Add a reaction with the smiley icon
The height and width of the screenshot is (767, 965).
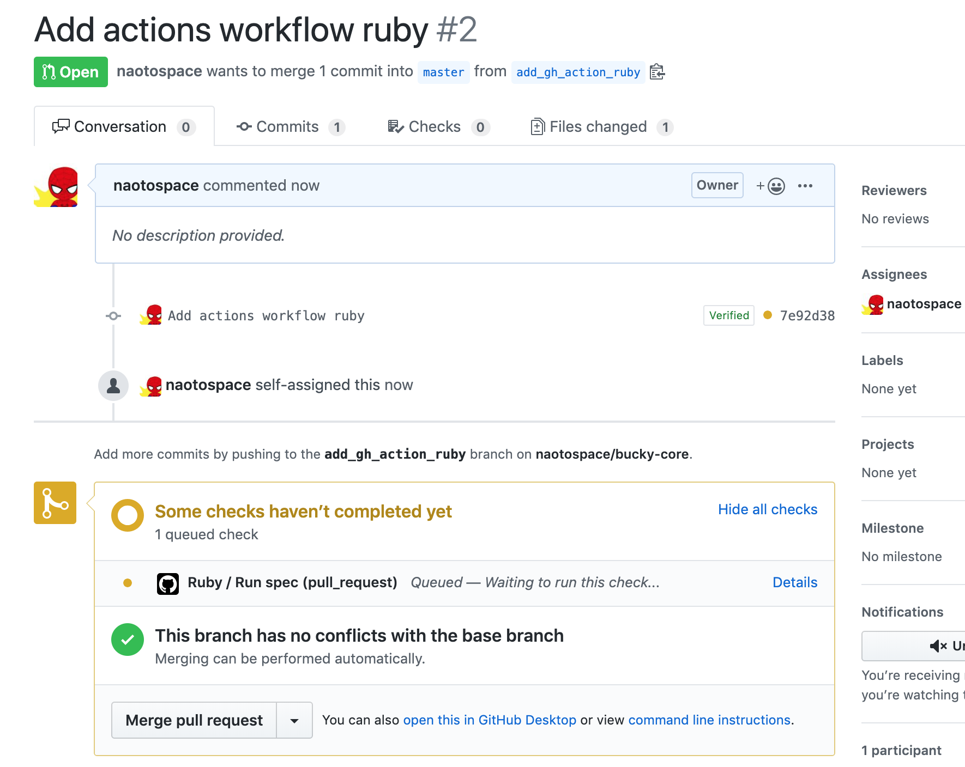770,186
